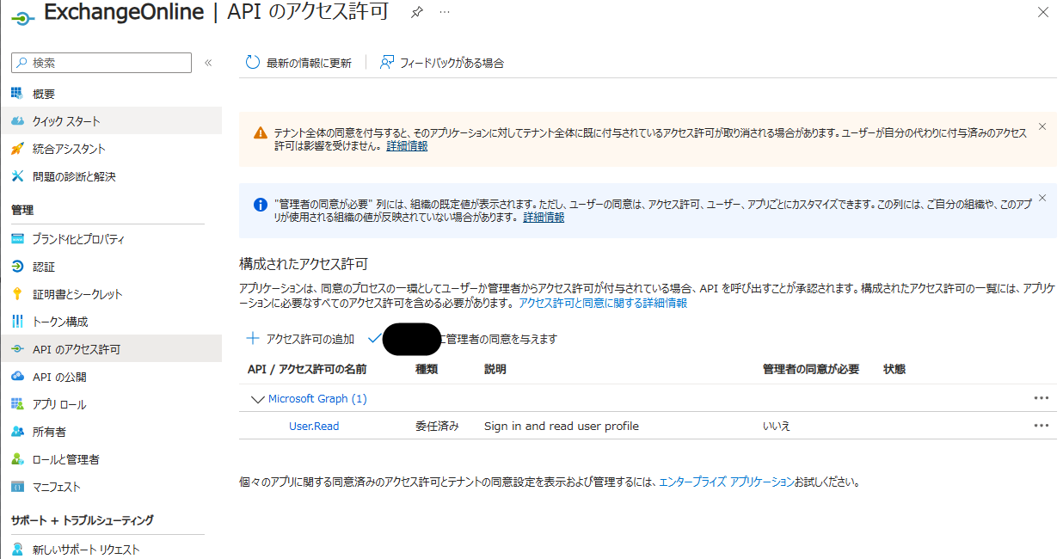Screen dimensions: 1063x559
Task: Select the 認証 (Authentication) sidebar icon
Action: coord(17,267)
